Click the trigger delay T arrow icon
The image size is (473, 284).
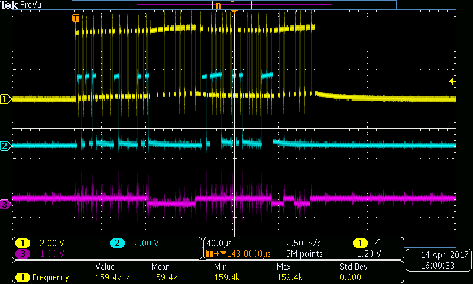tap(216, 253)
